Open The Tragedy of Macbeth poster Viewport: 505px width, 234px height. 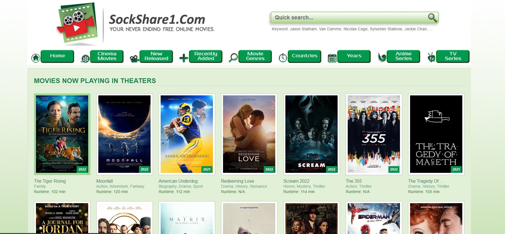(436, 134)
